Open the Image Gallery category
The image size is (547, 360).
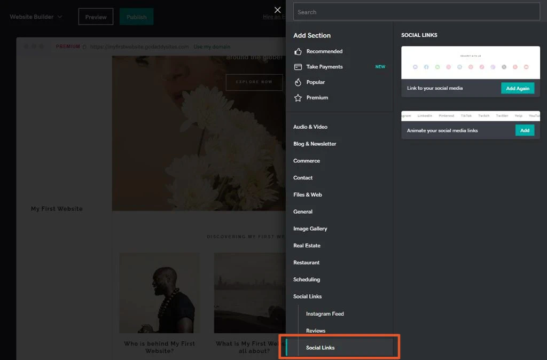click(310, 229)
